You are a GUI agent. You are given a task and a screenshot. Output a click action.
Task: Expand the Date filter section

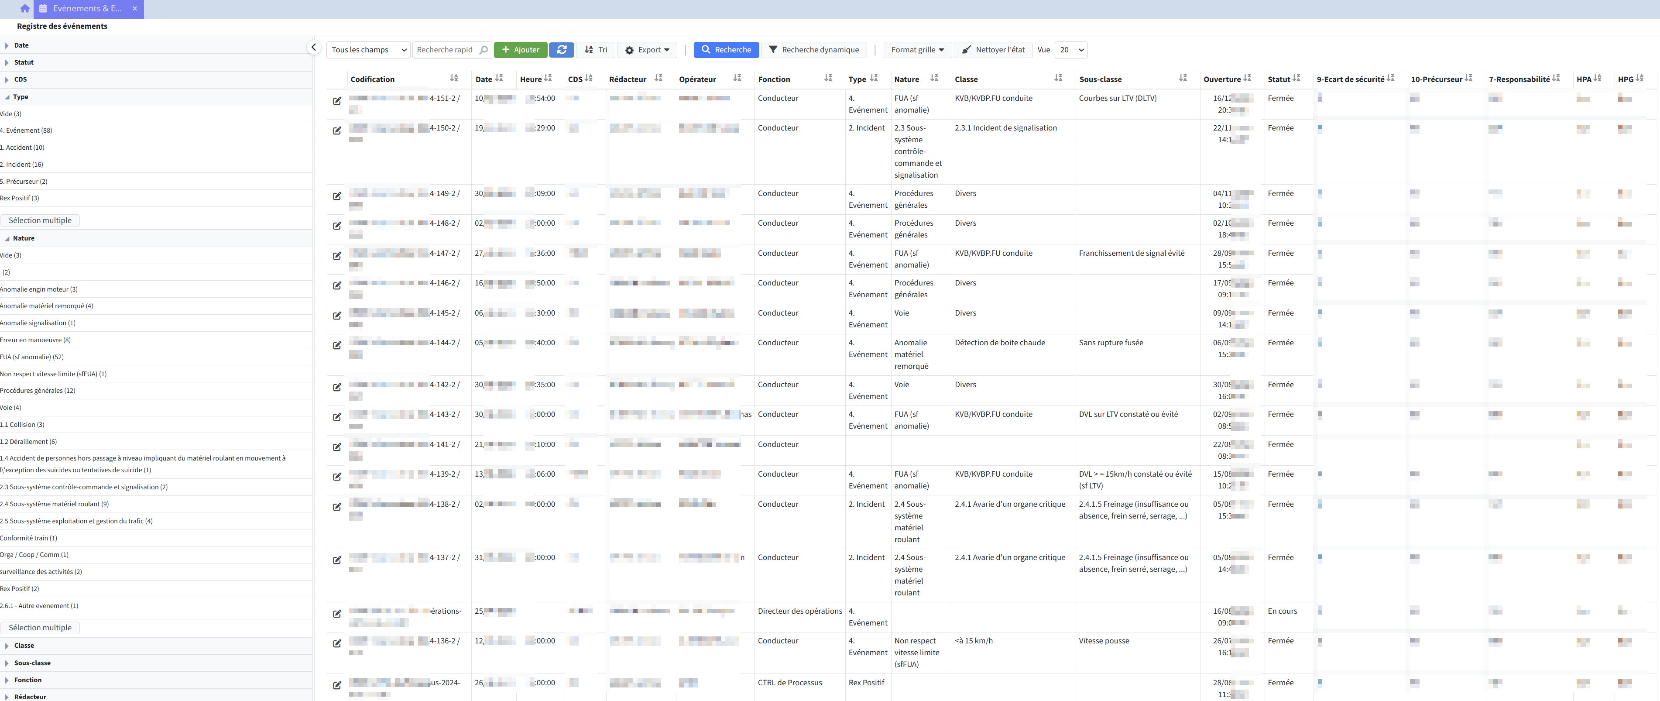[21, 45]
